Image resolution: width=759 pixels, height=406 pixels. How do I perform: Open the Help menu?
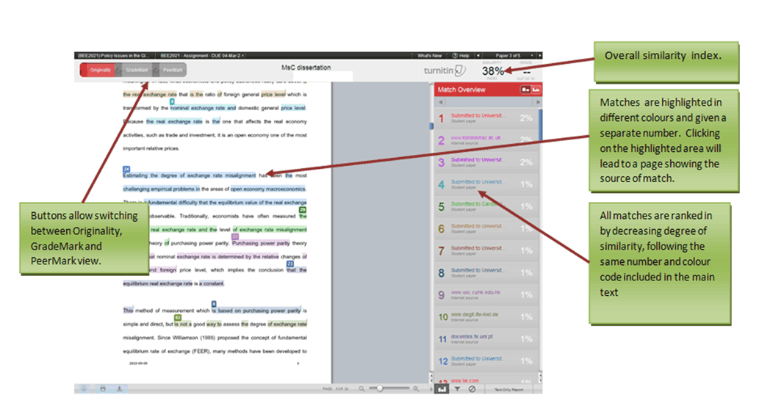461,55
